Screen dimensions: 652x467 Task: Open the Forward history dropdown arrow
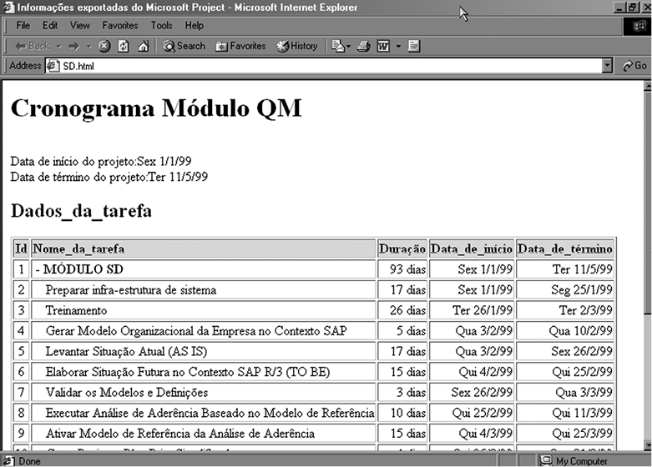(88, 46)
